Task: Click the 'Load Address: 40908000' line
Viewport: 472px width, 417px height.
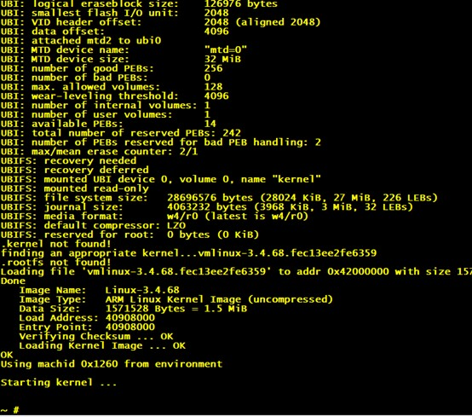Action: pos(87,317)
